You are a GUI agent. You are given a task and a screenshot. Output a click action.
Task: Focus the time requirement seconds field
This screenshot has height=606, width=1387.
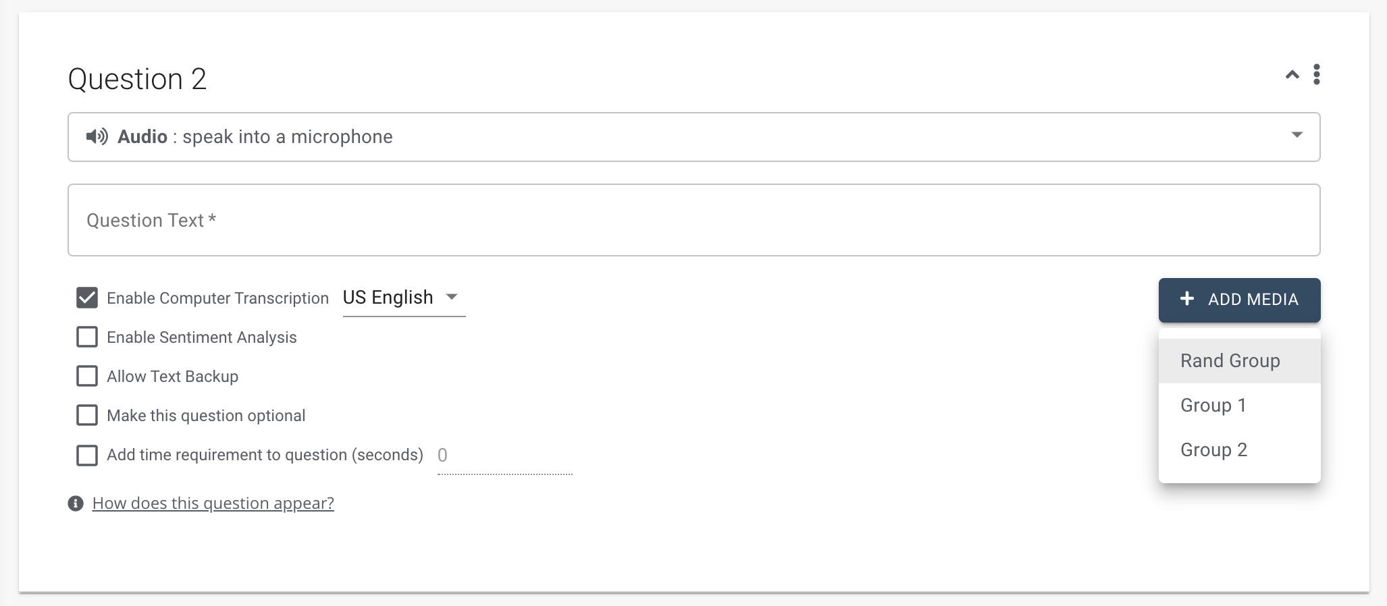coord(504,456)
